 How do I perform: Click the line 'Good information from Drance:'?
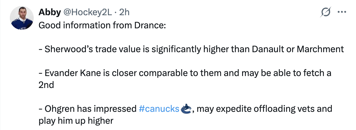[x=102, y=25]
